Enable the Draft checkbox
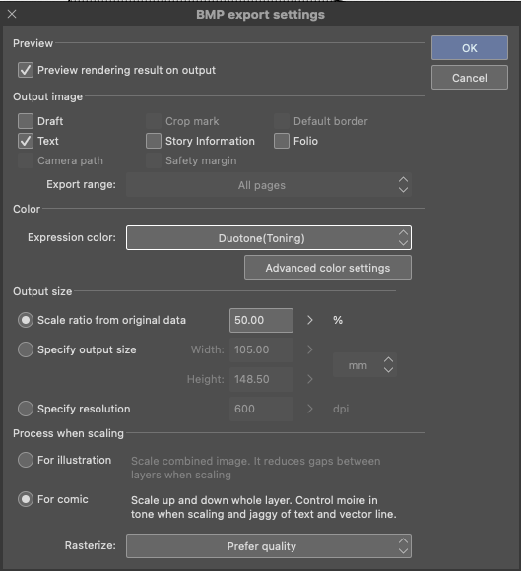This screenshot has width=521, height=571. [26, 121]
